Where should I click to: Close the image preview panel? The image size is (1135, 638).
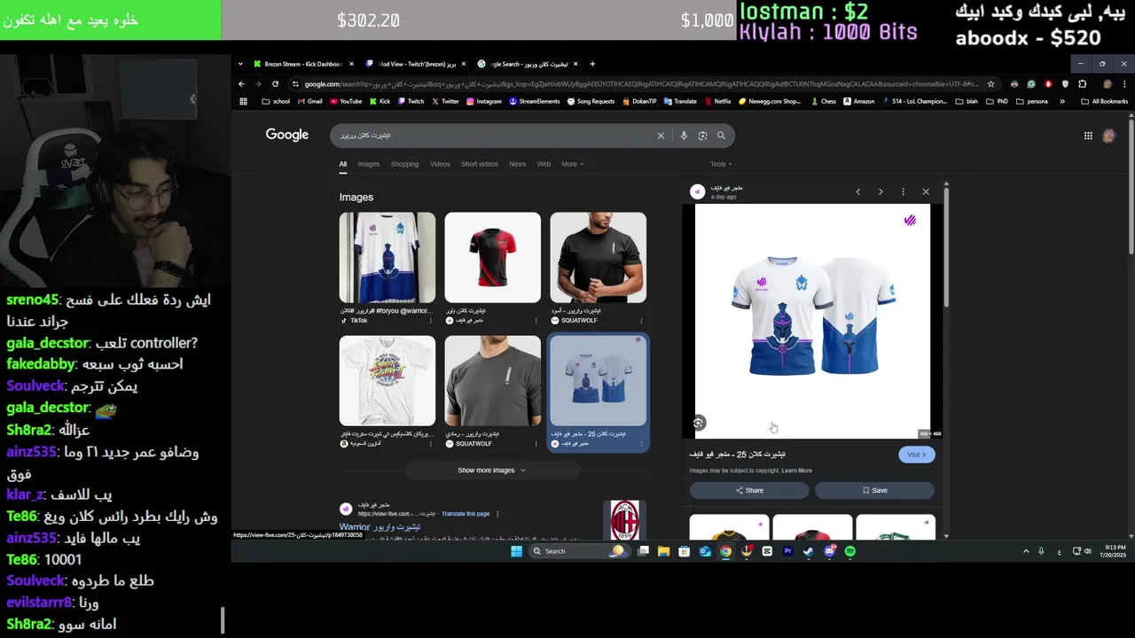click(x=926, y=191)
